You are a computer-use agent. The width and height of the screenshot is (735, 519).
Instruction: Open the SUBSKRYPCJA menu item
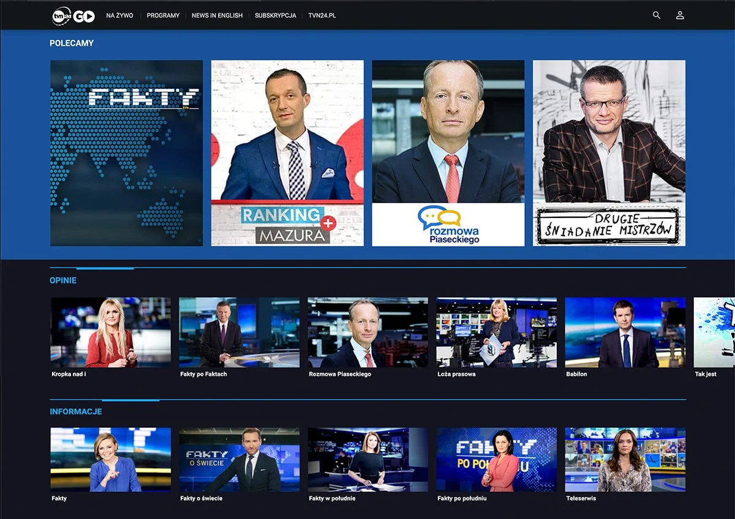(276, 15)
